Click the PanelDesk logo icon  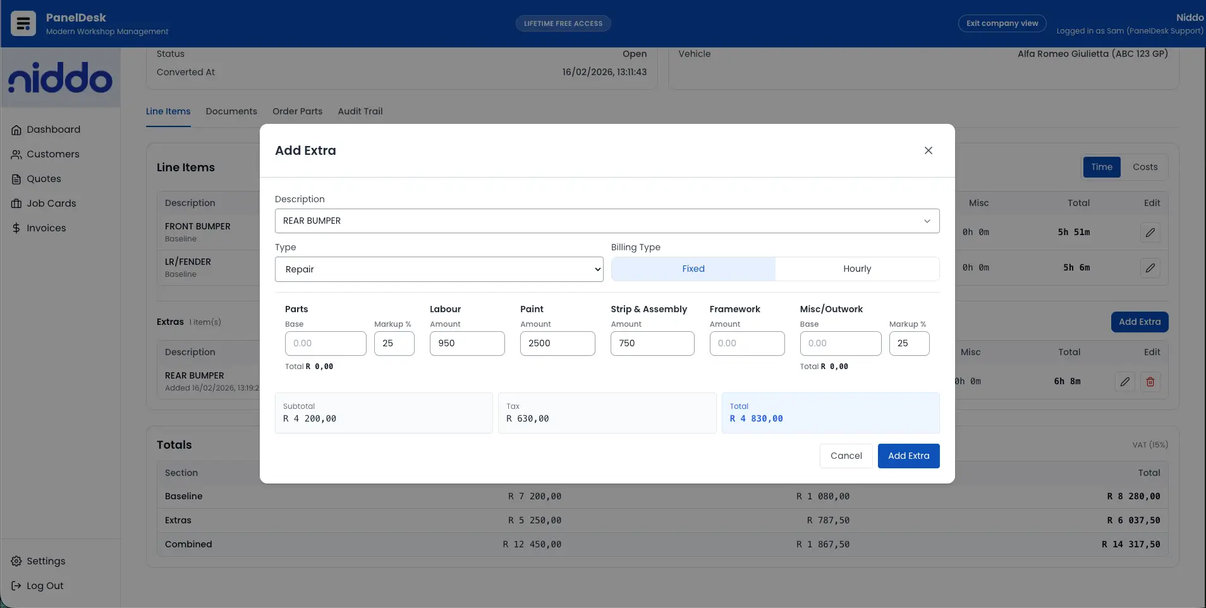[x=23, y=23]
